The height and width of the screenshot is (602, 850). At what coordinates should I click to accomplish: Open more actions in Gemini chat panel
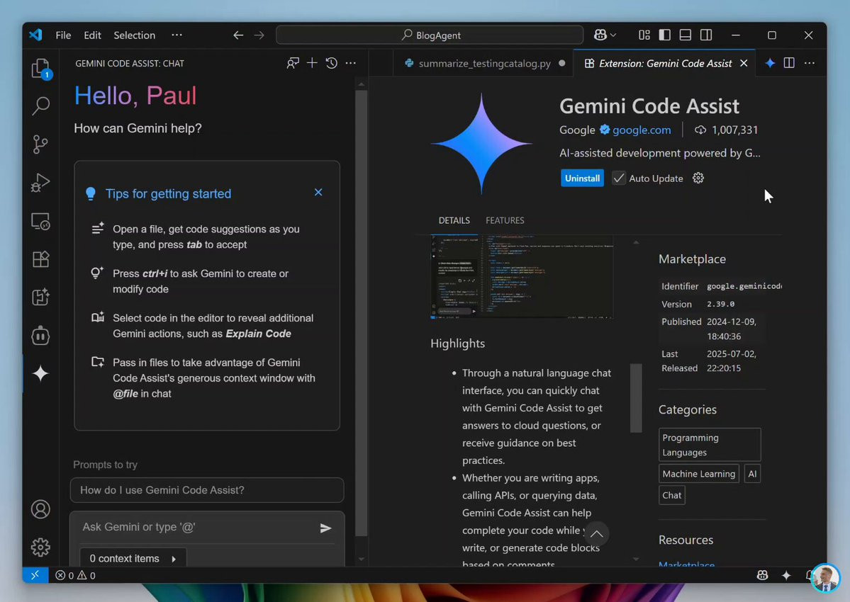point(351,63)
